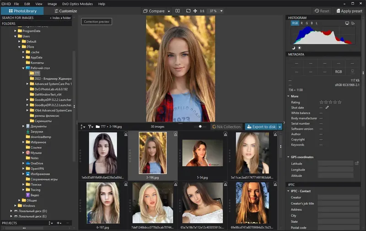Screen dimensions: 366x231
Task: Click the highlight clipping sun icon
Action: pyautogui.click(x=300, y=48)
